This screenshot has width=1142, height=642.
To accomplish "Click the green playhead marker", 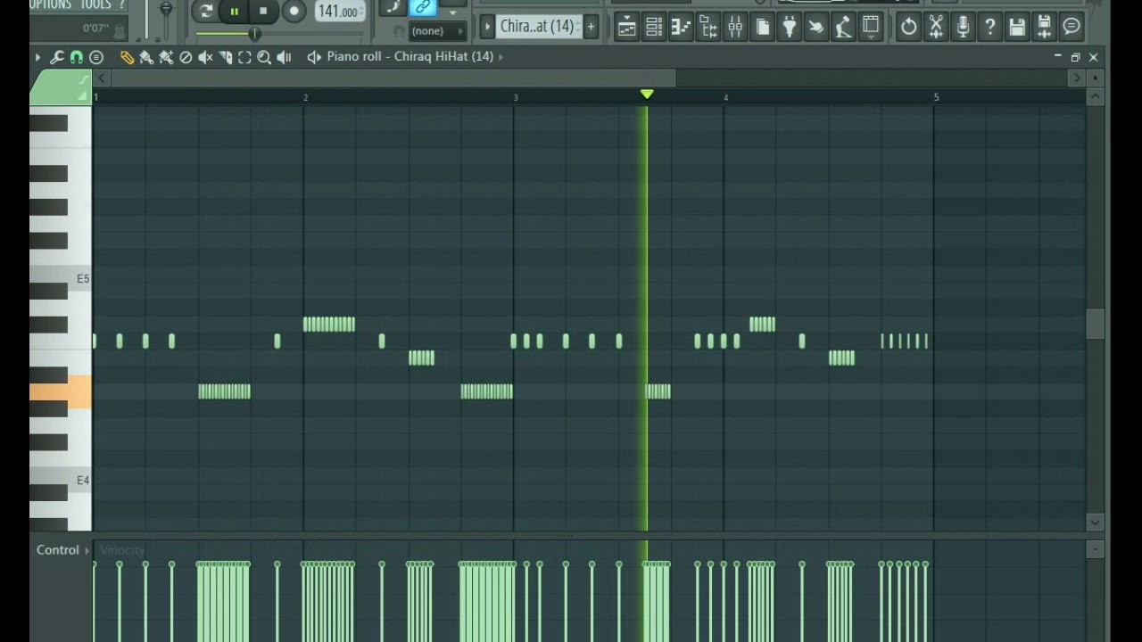I will click(647, 95).
